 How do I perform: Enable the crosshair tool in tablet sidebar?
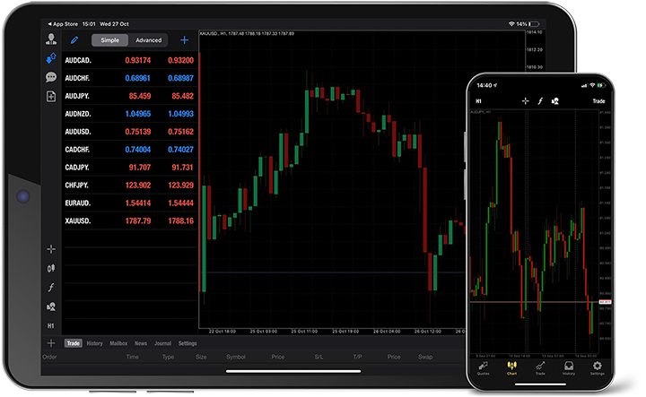tap(51, 249)
